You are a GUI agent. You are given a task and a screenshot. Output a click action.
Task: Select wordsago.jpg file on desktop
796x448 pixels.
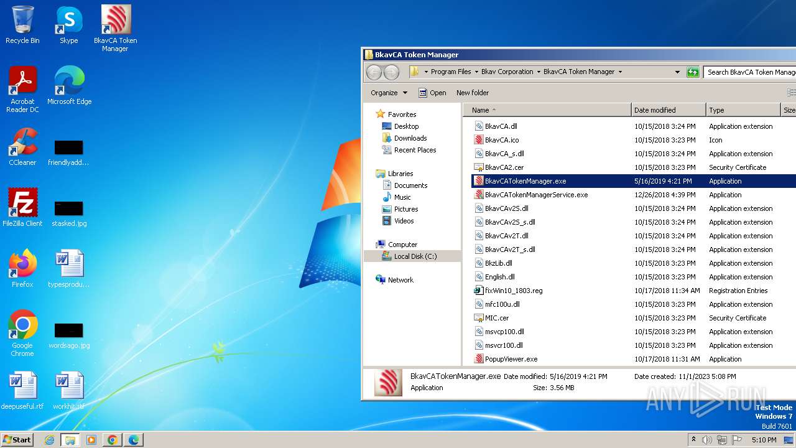point(69,335)
